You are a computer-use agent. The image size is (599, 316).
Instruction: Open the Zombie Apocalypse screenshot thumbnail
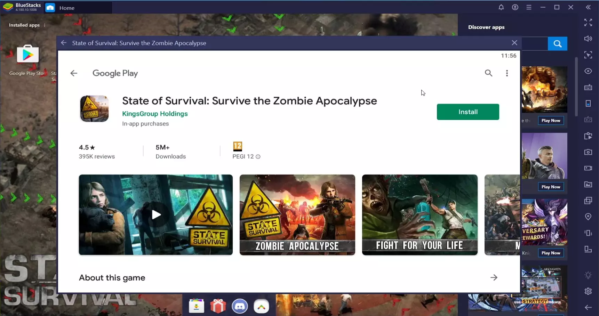coord(297,215)
